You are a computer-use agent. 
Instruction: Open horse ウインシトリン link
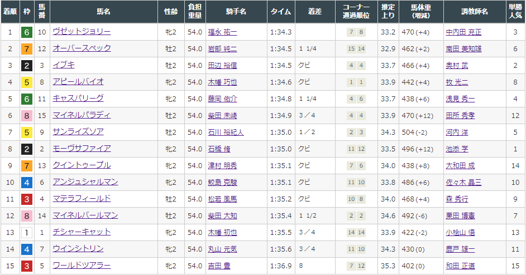[x=78, y=249]
